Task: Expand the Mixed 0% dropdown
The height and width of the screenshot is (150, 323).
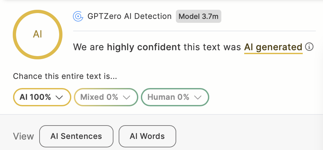Action: pyautogui.click(x=105, y=97)
